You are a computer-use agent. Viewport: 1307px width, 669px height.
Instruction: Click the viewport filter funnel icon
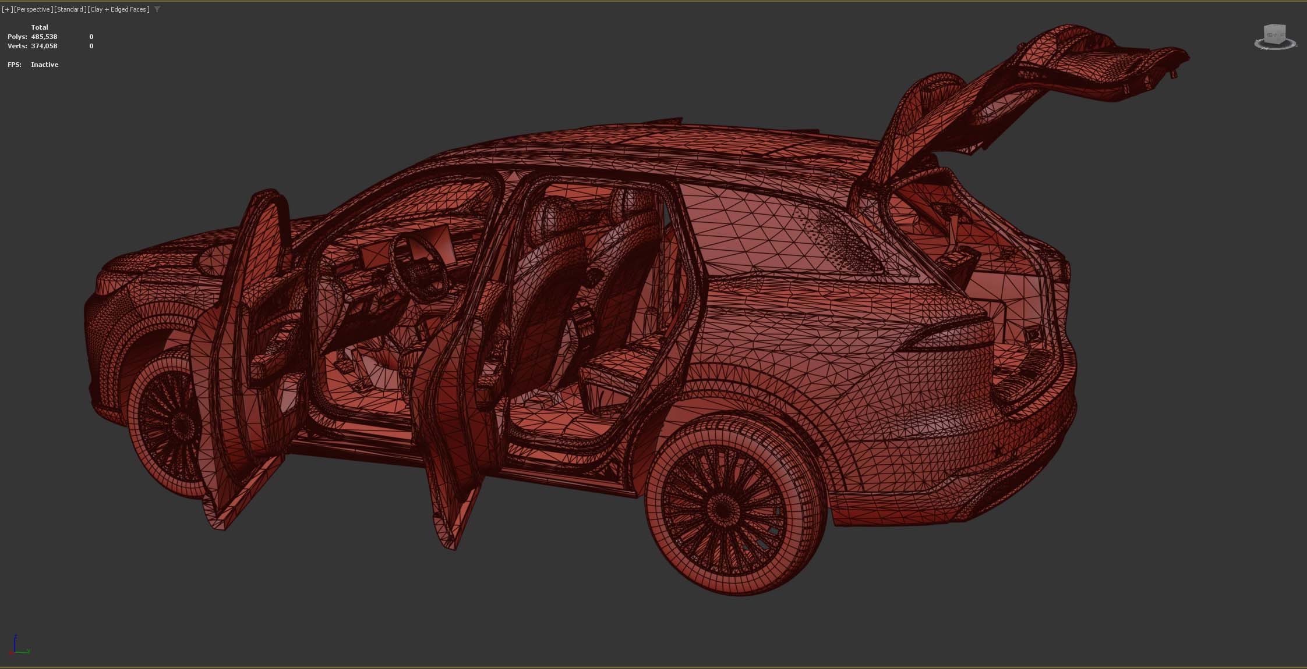coord(157,9)
